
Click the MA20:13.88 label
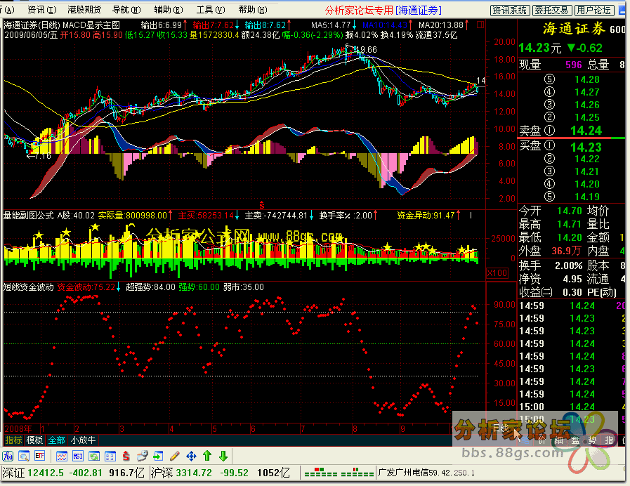441,25
